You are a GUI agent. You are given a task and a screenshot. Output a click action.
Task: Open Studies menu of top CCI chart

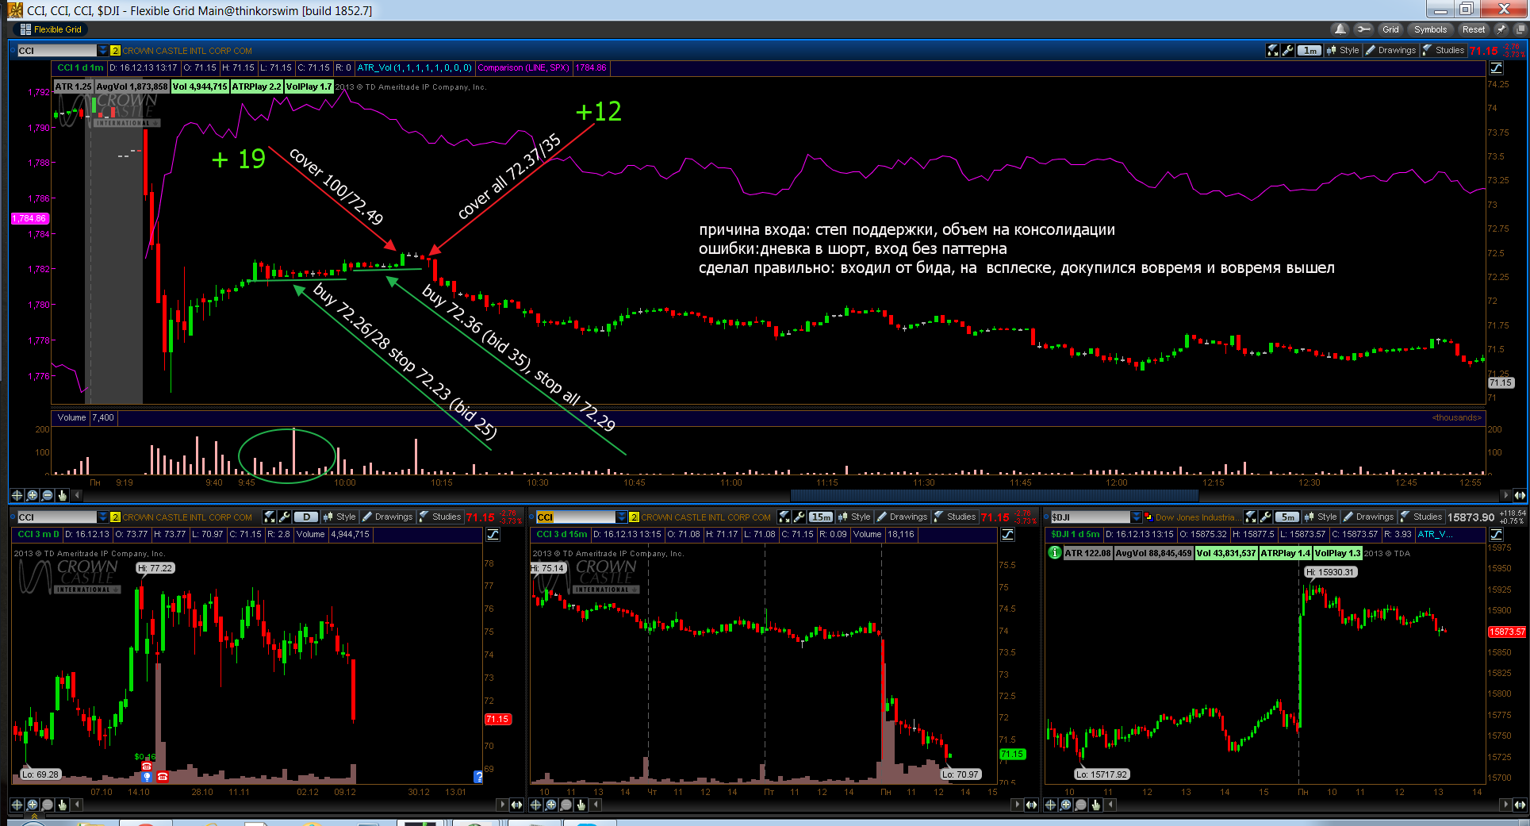(1444, 50)
